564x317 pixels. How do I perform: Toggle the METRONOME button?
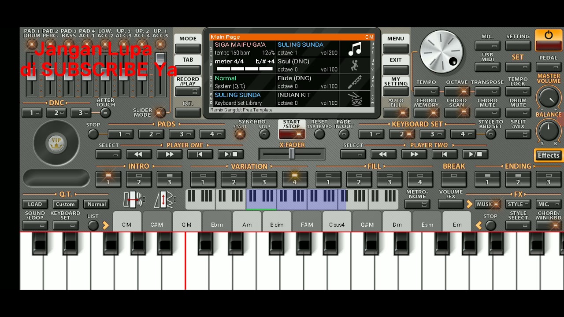tap(417, 204)
